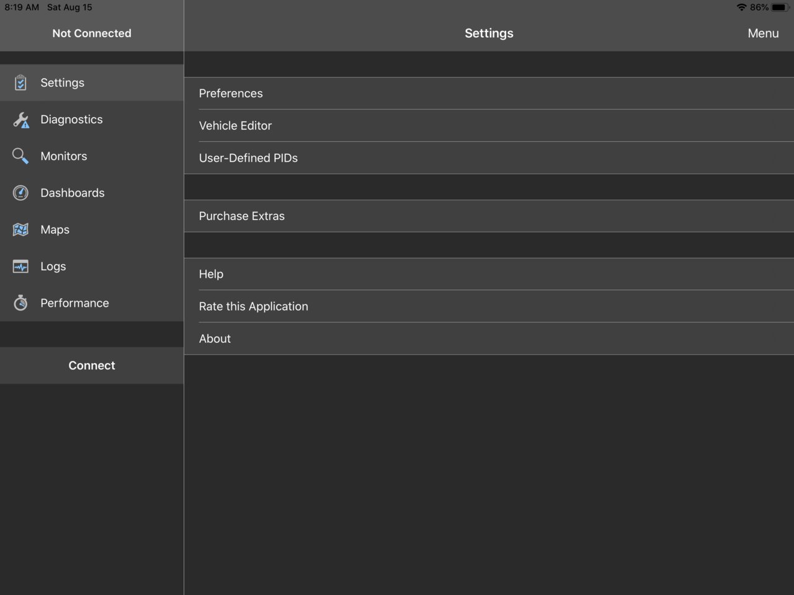
Task: Click the Dashboards gauge icon
Action: [x=20, y=193]
